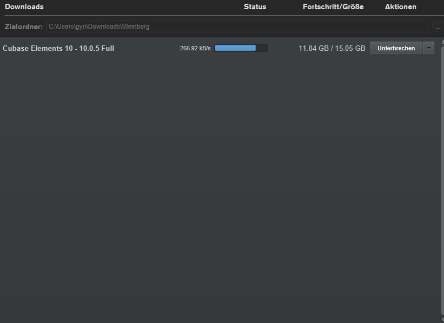Image resolution: width=444 pixels, height=323 pixels.
Task: Click the Fortschritt/Größe column header
Action: click(x=333, y=7)
